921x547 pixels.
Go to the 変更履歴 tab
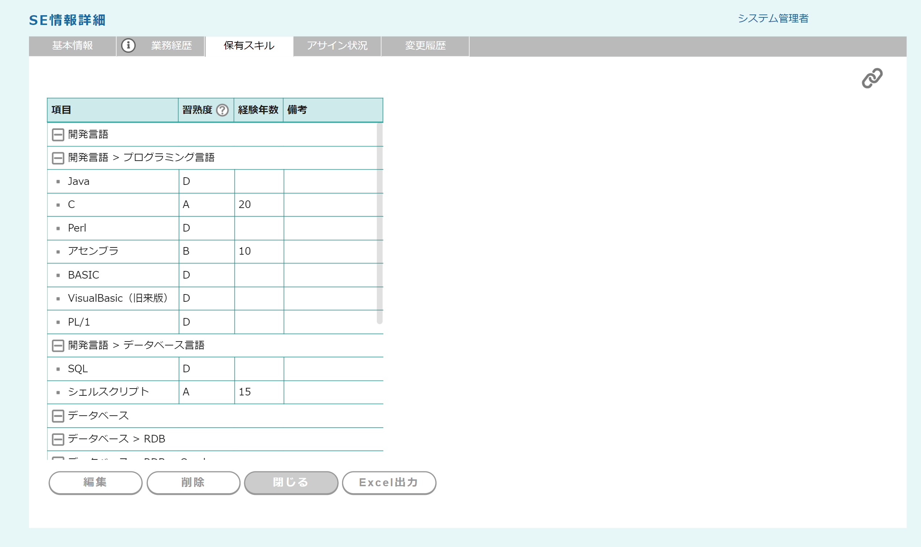[425, 46]
